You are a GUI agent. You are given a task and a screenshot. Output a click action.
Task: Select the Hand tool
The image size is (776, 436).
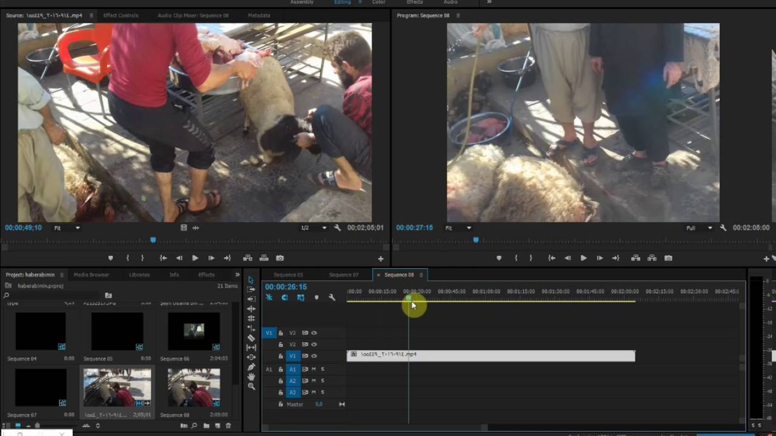[x=251, y=377]
